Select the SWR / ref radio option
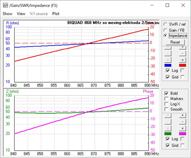Viewport: 191px width, 158px height. tap(165, 24)
